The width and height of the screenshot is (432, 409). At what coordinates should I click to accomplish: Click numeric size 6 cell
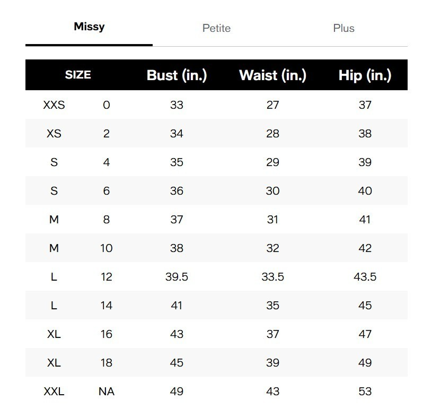point(107,191)
